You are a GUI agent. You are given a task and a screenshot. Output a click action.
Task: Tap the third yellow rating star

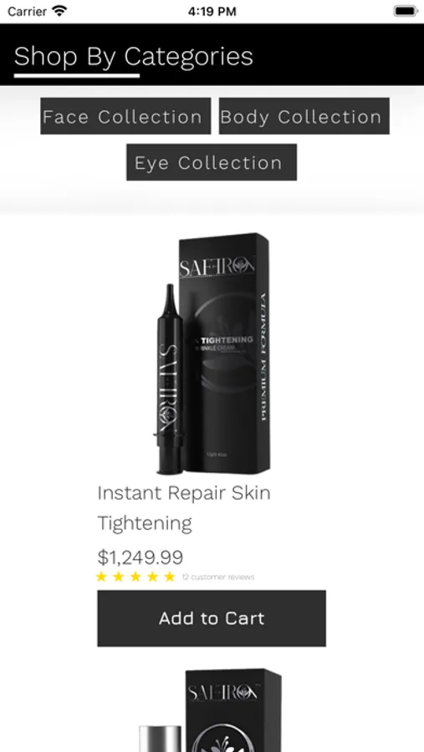click(135, 577)
